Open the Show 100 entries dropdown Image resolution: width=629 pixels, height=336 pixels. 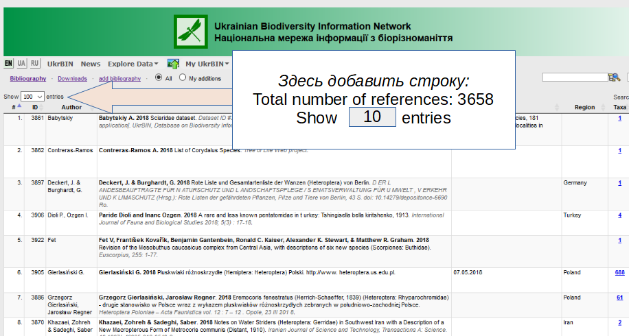(x=32, y=97)
